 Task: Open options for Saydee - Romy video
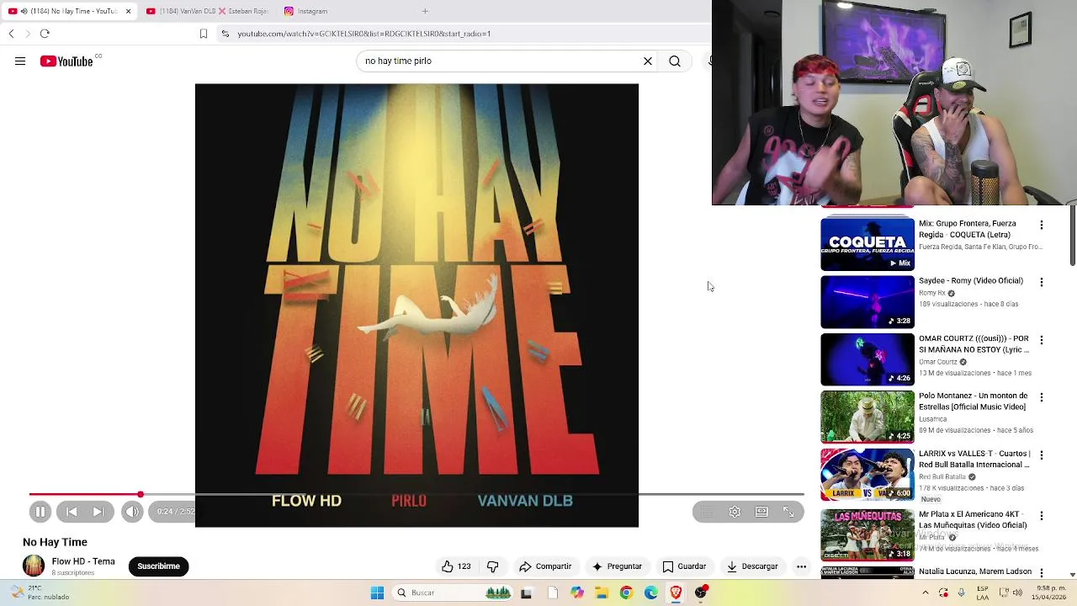click(x=1042, y=282)
